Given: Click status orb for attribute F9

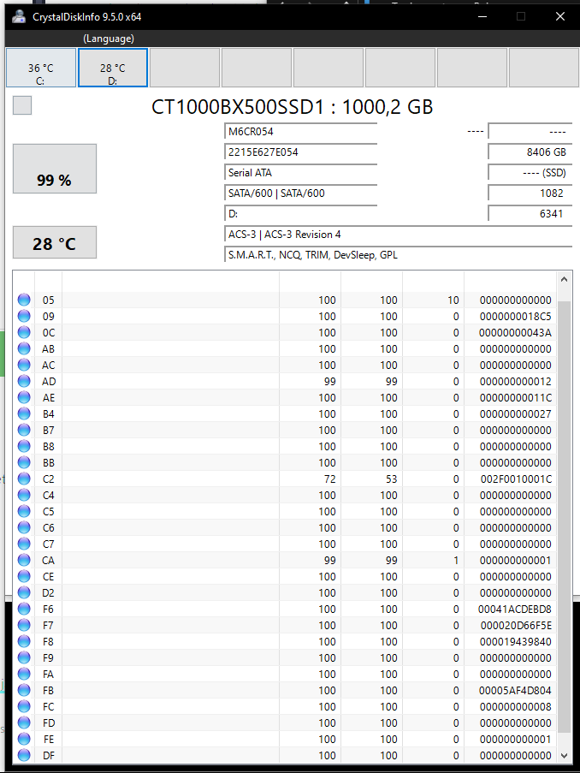Looking at the screenshot, I should pyautogui.click(x=24, y=657).
